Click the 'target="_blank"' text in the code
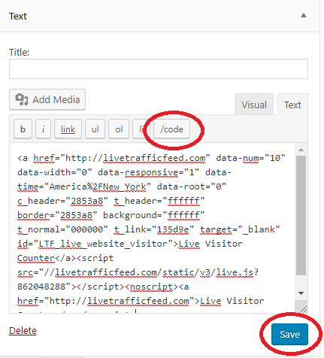Screen dimensions: 324x358 click(x=240, y=229)
